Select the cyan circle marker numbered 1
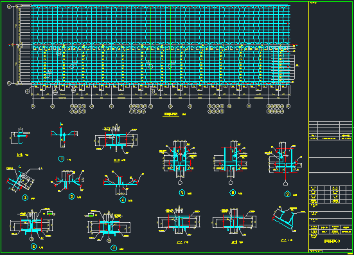Viewport: 354px width, 255px height. 25,198
